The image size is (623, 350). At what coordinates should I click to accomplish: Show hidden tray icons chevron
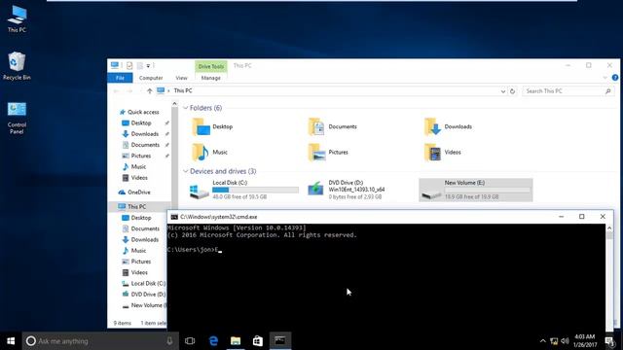pos(543,341)
